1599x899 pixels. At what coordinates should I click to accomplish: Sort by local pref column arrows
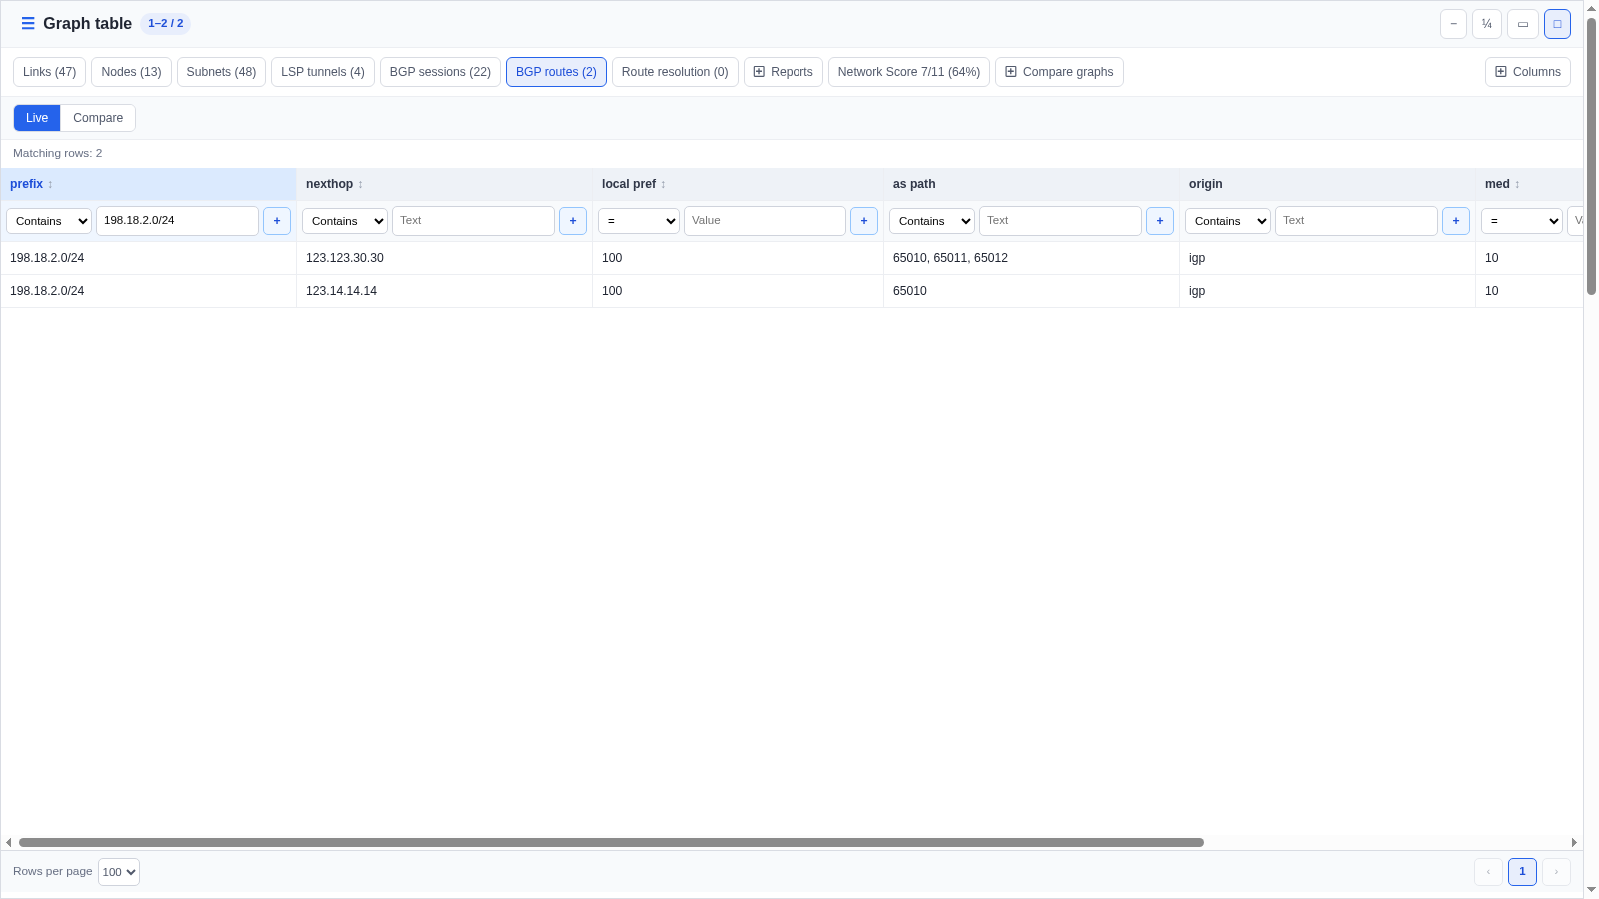point(663,184)
